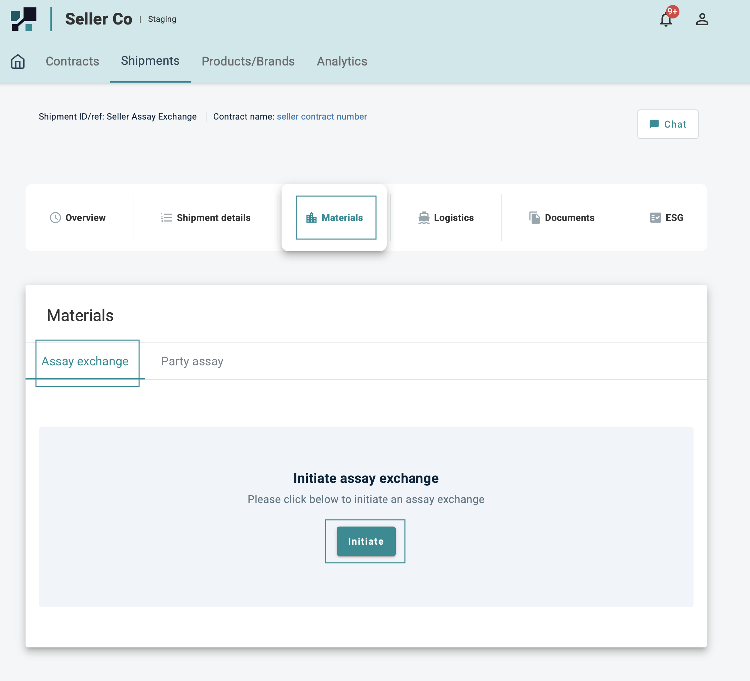
Task: Click the chat bubble icon
Action: 654,124
